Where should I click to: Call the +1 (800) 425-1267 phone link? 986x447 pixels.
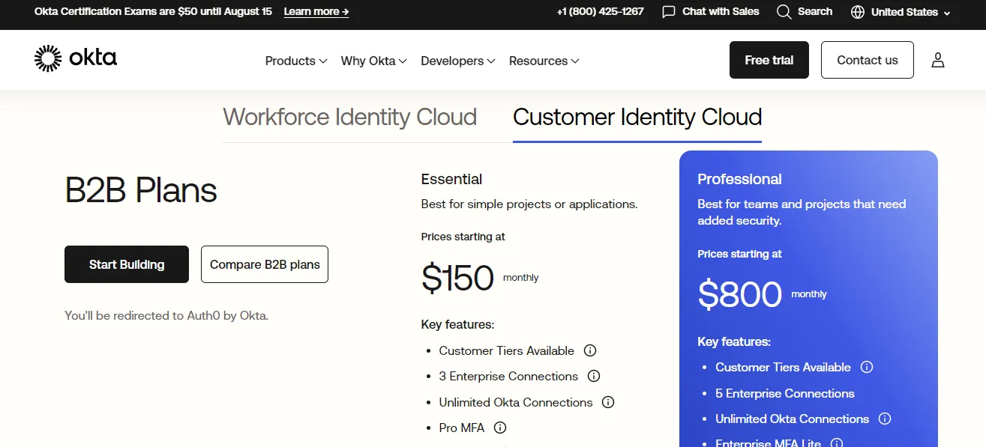coord(600,12)
